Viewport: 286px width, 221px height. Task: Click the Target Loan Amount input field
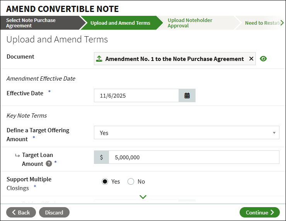(193, 157)
